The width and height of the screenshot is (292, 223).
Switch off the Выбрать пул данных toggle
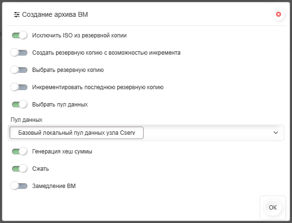[20, 105]
